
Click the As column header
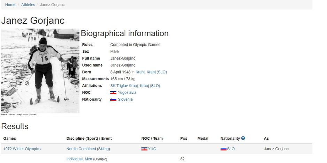[266, 138]
